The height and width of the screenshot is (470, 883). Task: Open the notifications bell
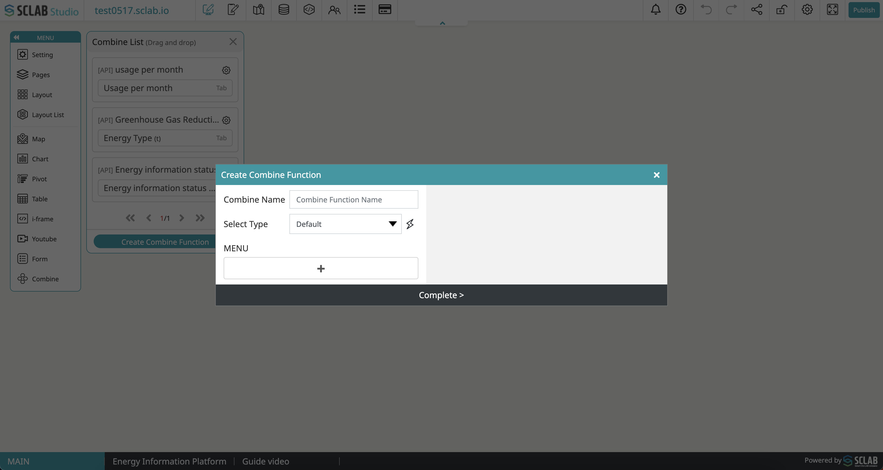tap(655, 9)
